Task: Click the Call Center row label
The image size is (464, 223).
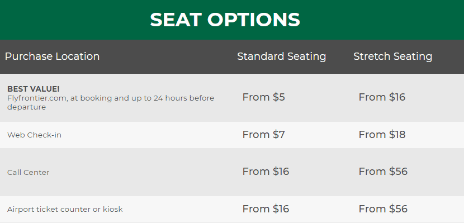Action: (29, 172)
